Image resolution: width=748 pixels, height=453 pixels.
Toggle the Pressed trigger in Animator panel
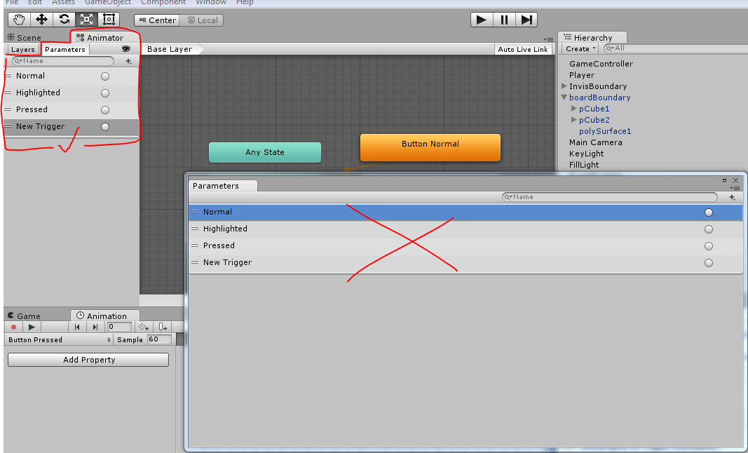click(105, 109)
